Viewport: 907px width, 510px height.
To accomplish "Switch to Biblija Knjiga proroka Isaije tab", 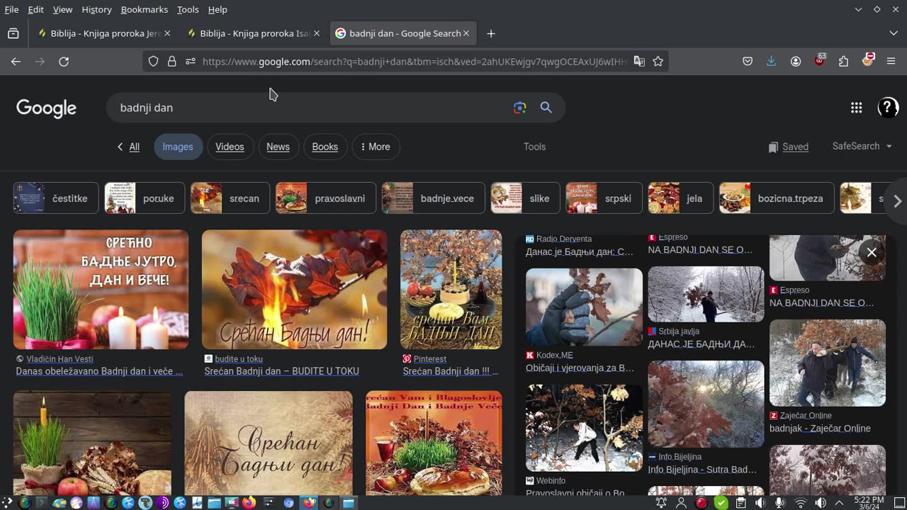I will click(254, 33).
